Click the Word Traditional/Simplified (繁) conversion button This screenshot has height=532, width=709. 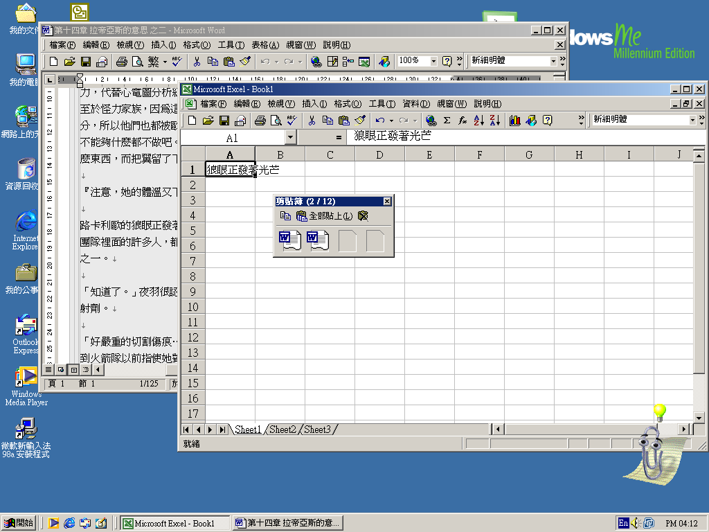click(x=154, y=62)
